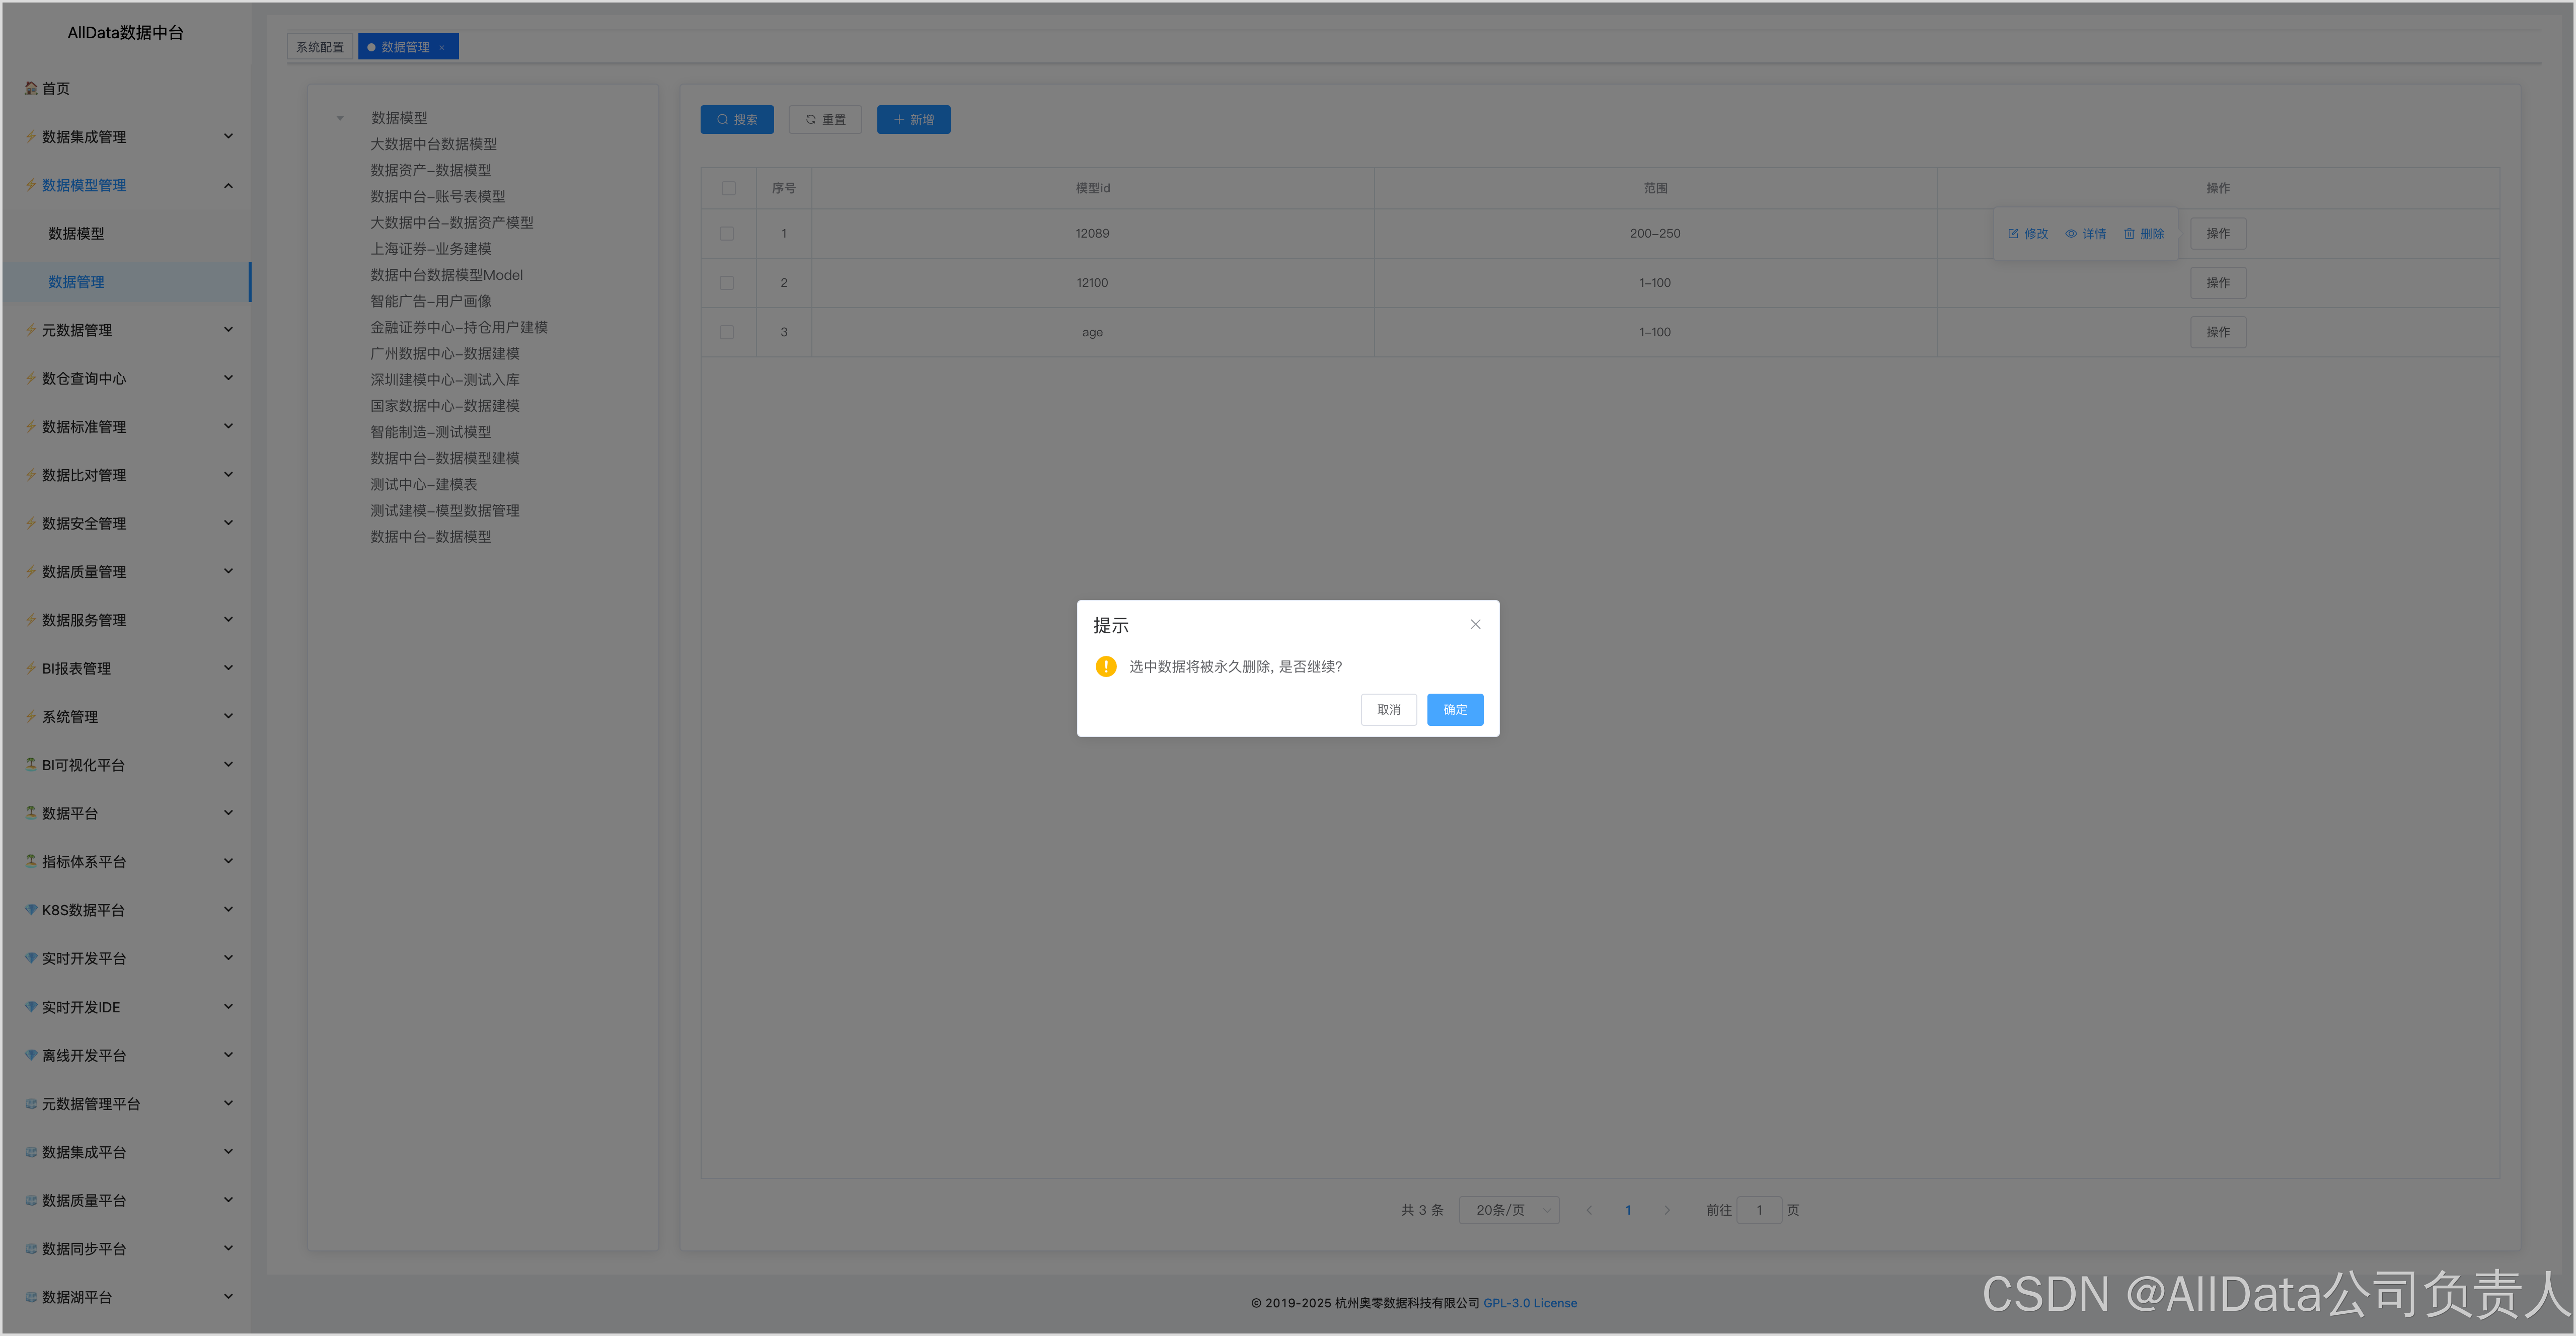
Task: Cancel deletion with the 取消 button
Action: [1388, 709]
